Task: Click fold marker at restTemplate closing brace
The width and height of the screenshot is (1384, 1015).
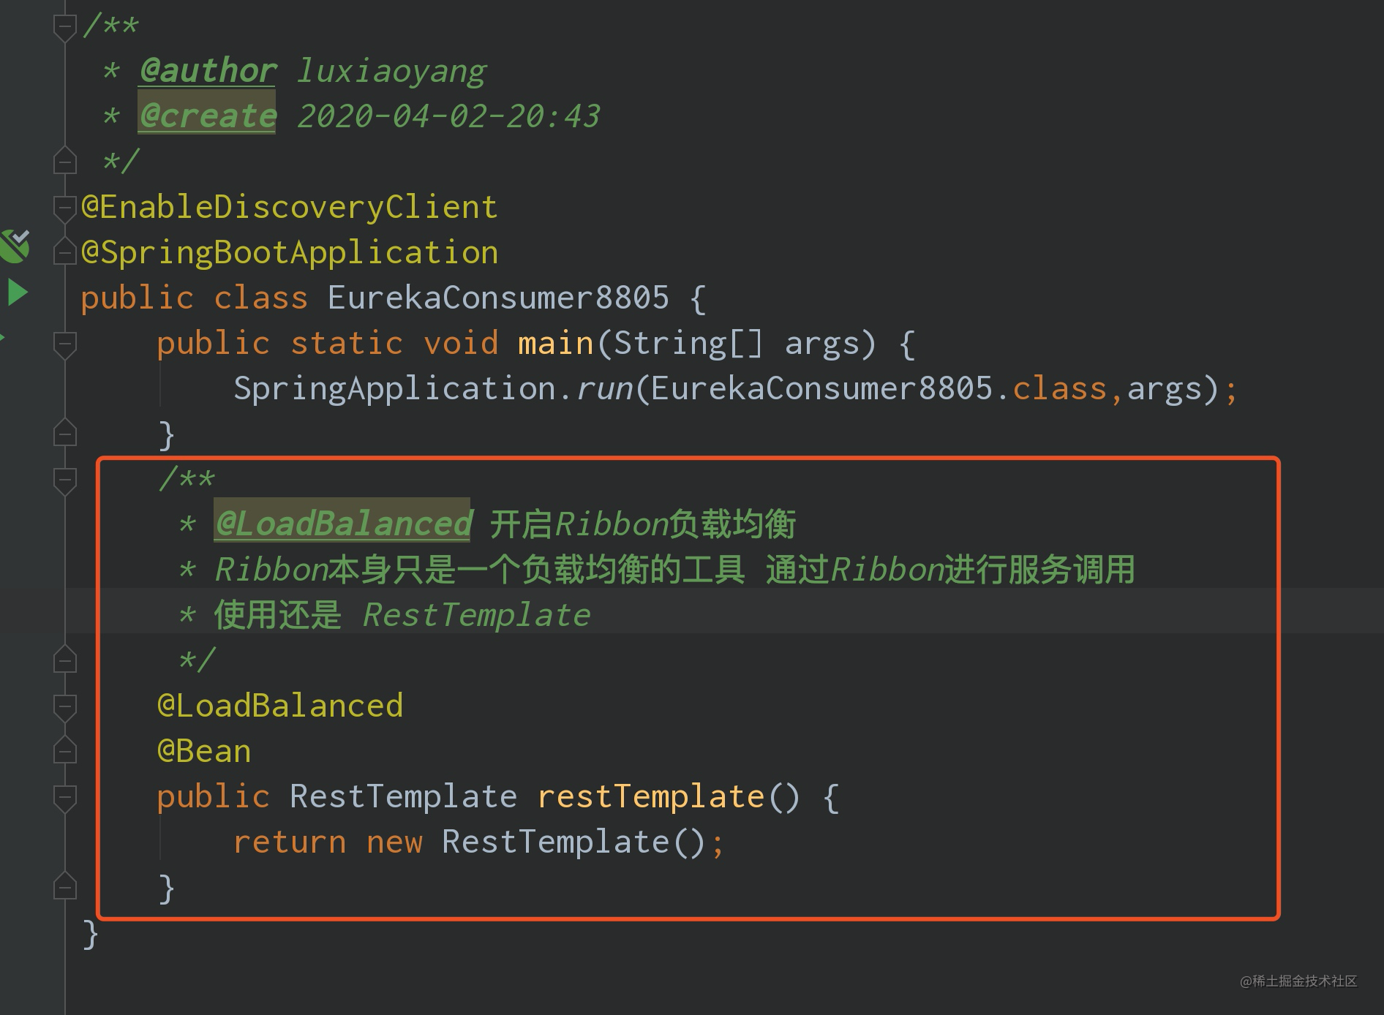Action: [x=65, y=887]
